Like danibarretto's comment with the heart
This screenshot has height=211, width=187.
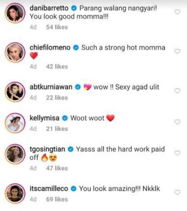(x=177, y=12)
